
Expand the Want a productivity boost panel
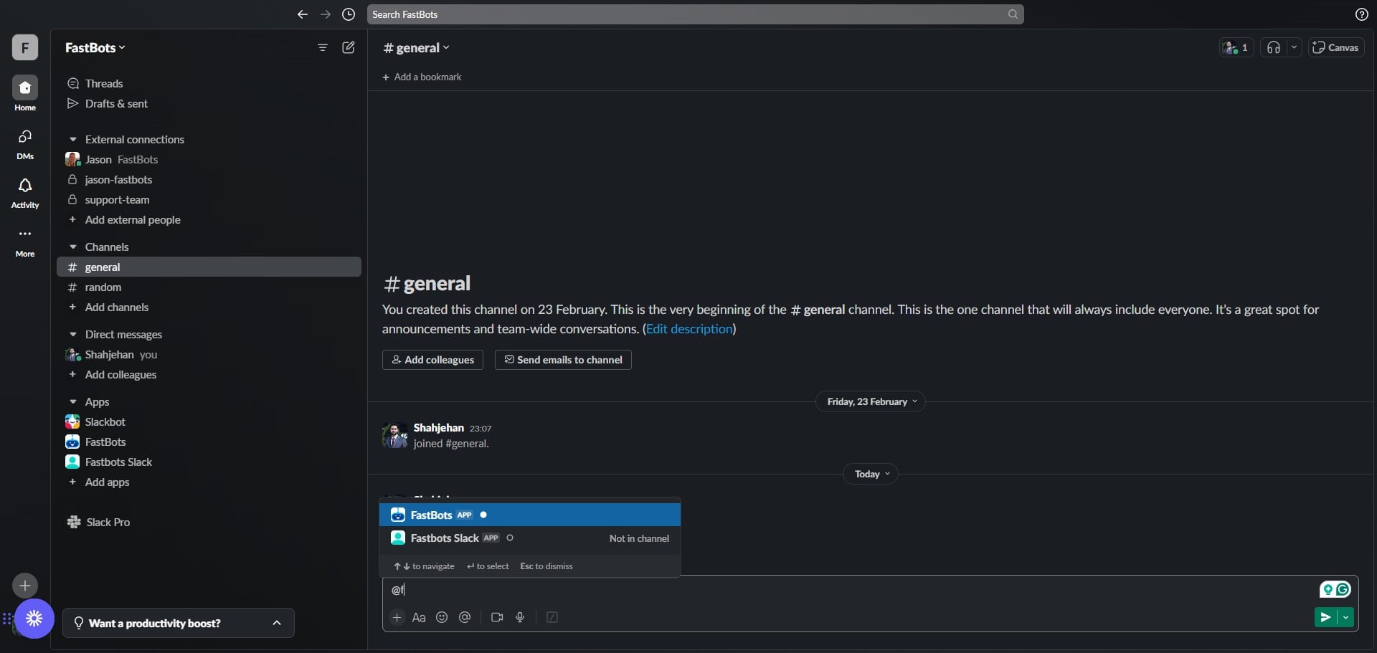[x=179, y=623]
